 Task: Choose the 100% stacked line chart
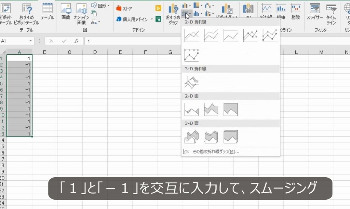231,36
